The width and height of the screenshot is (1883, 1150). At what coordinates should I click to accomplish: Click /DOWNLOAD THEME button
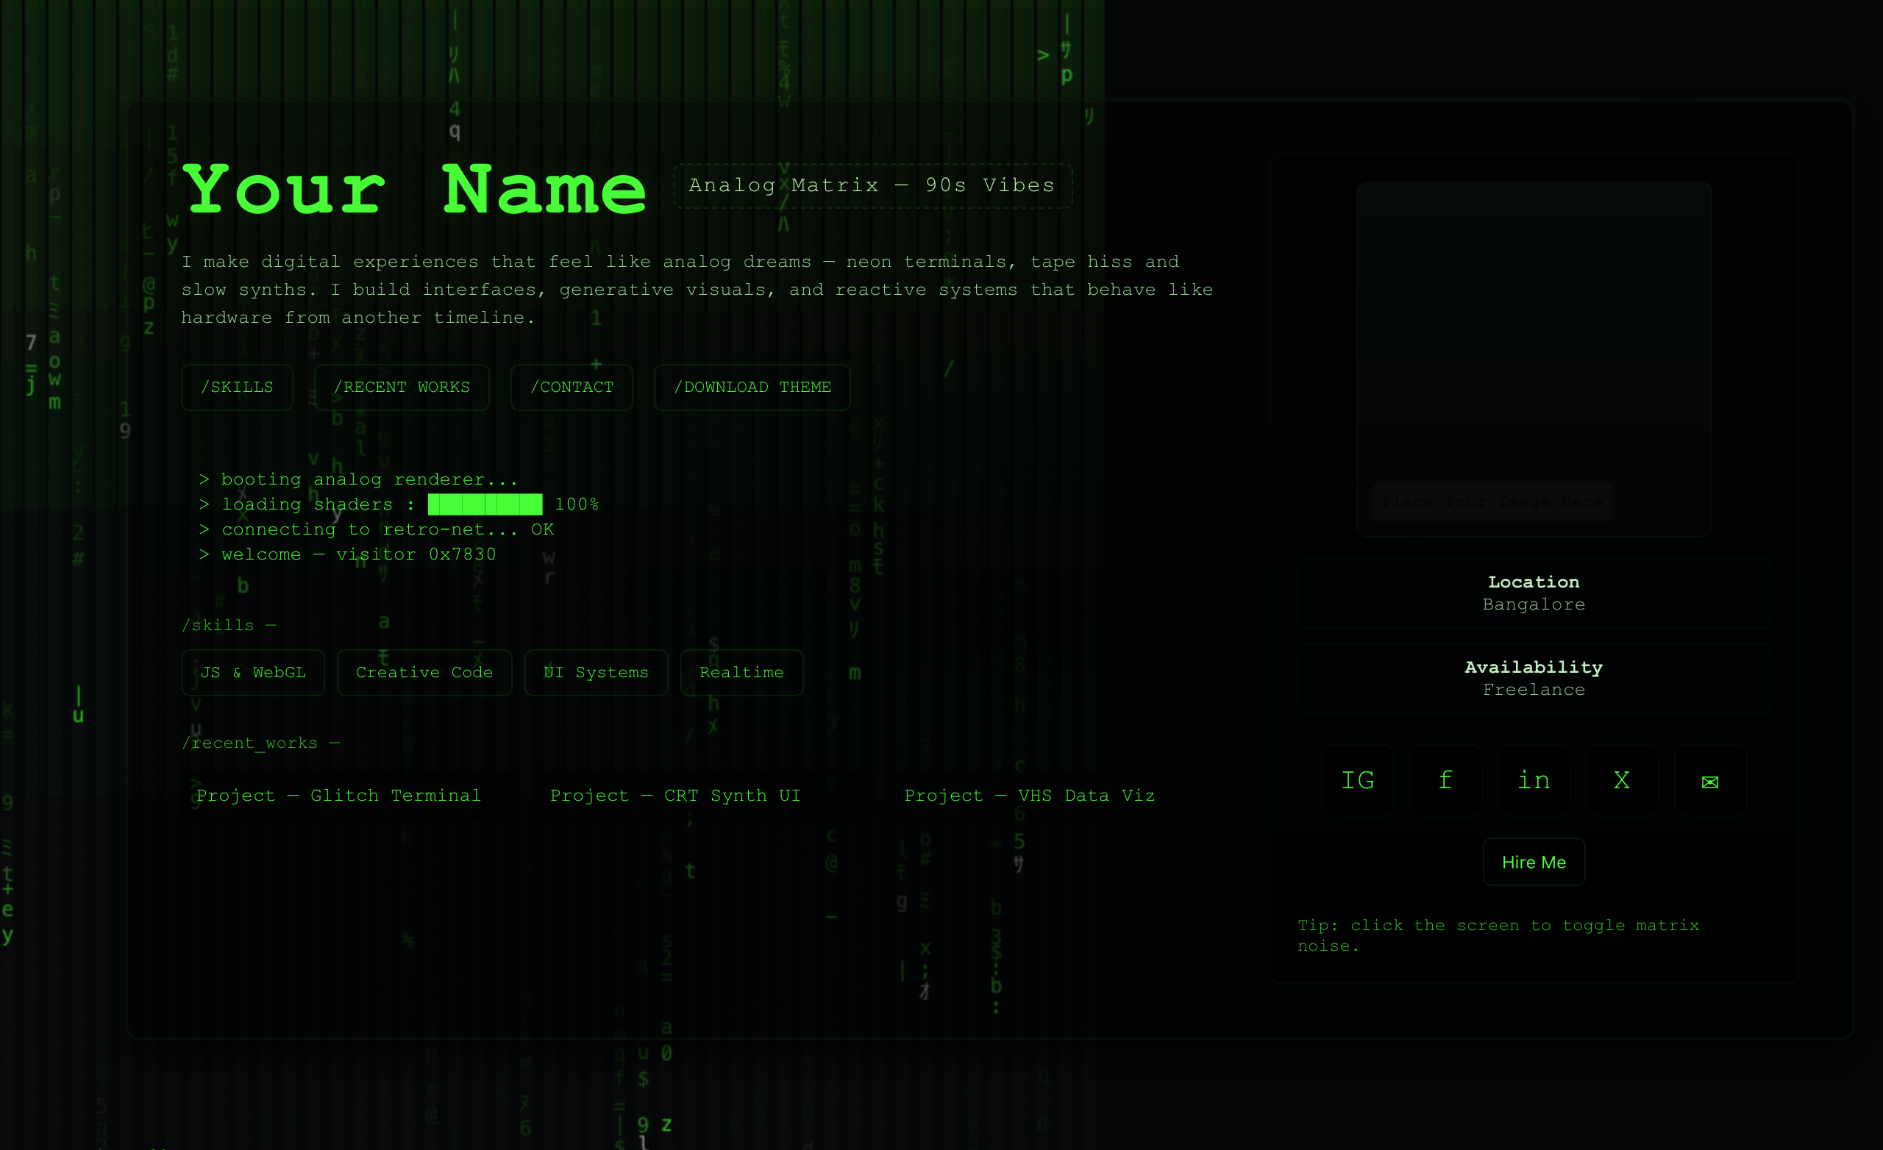click(752, 387)
